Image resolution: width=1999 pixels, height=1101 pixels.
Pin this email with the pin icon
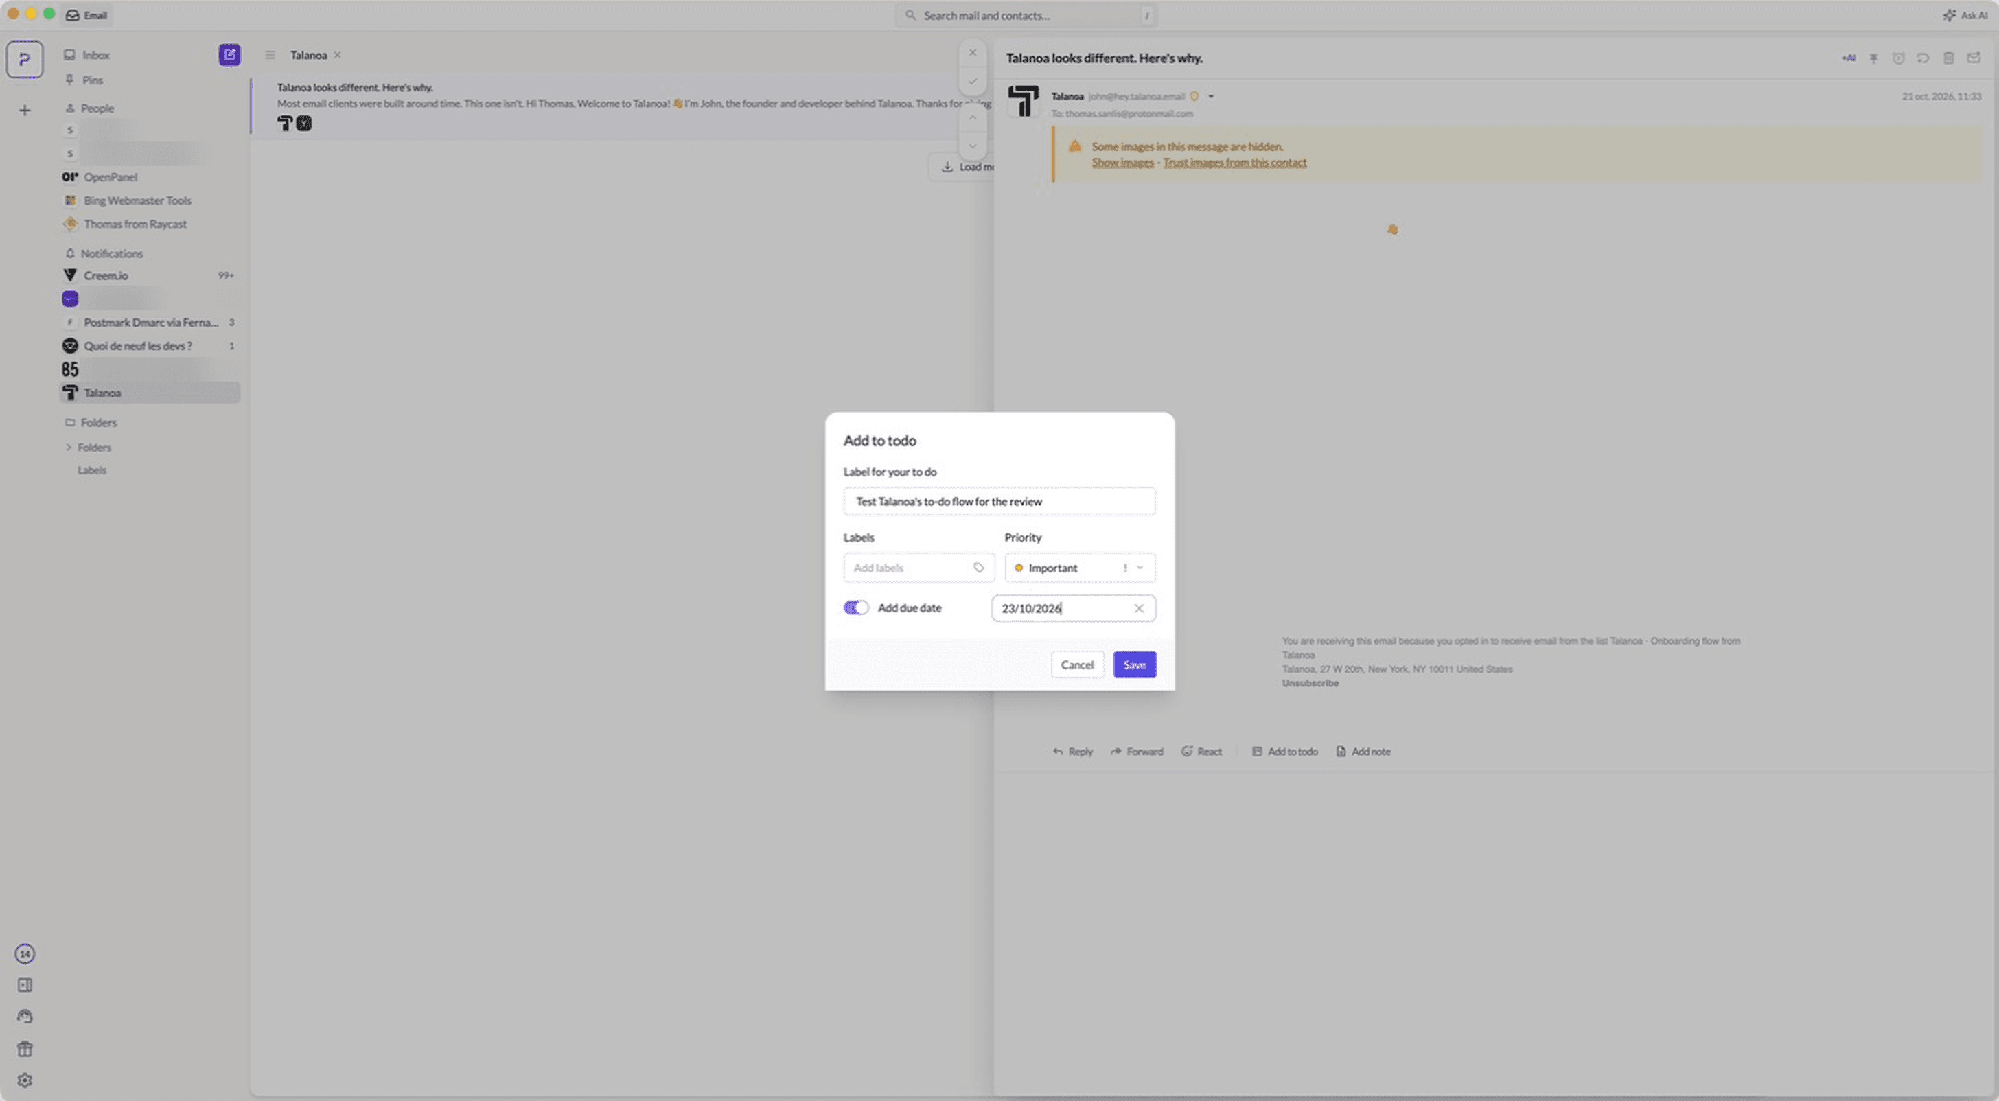[x=1873, y=58]
